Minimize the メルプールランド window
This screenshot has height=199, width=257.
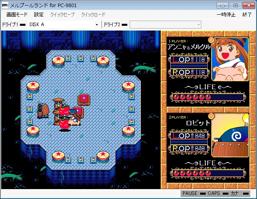coord(222,6)
